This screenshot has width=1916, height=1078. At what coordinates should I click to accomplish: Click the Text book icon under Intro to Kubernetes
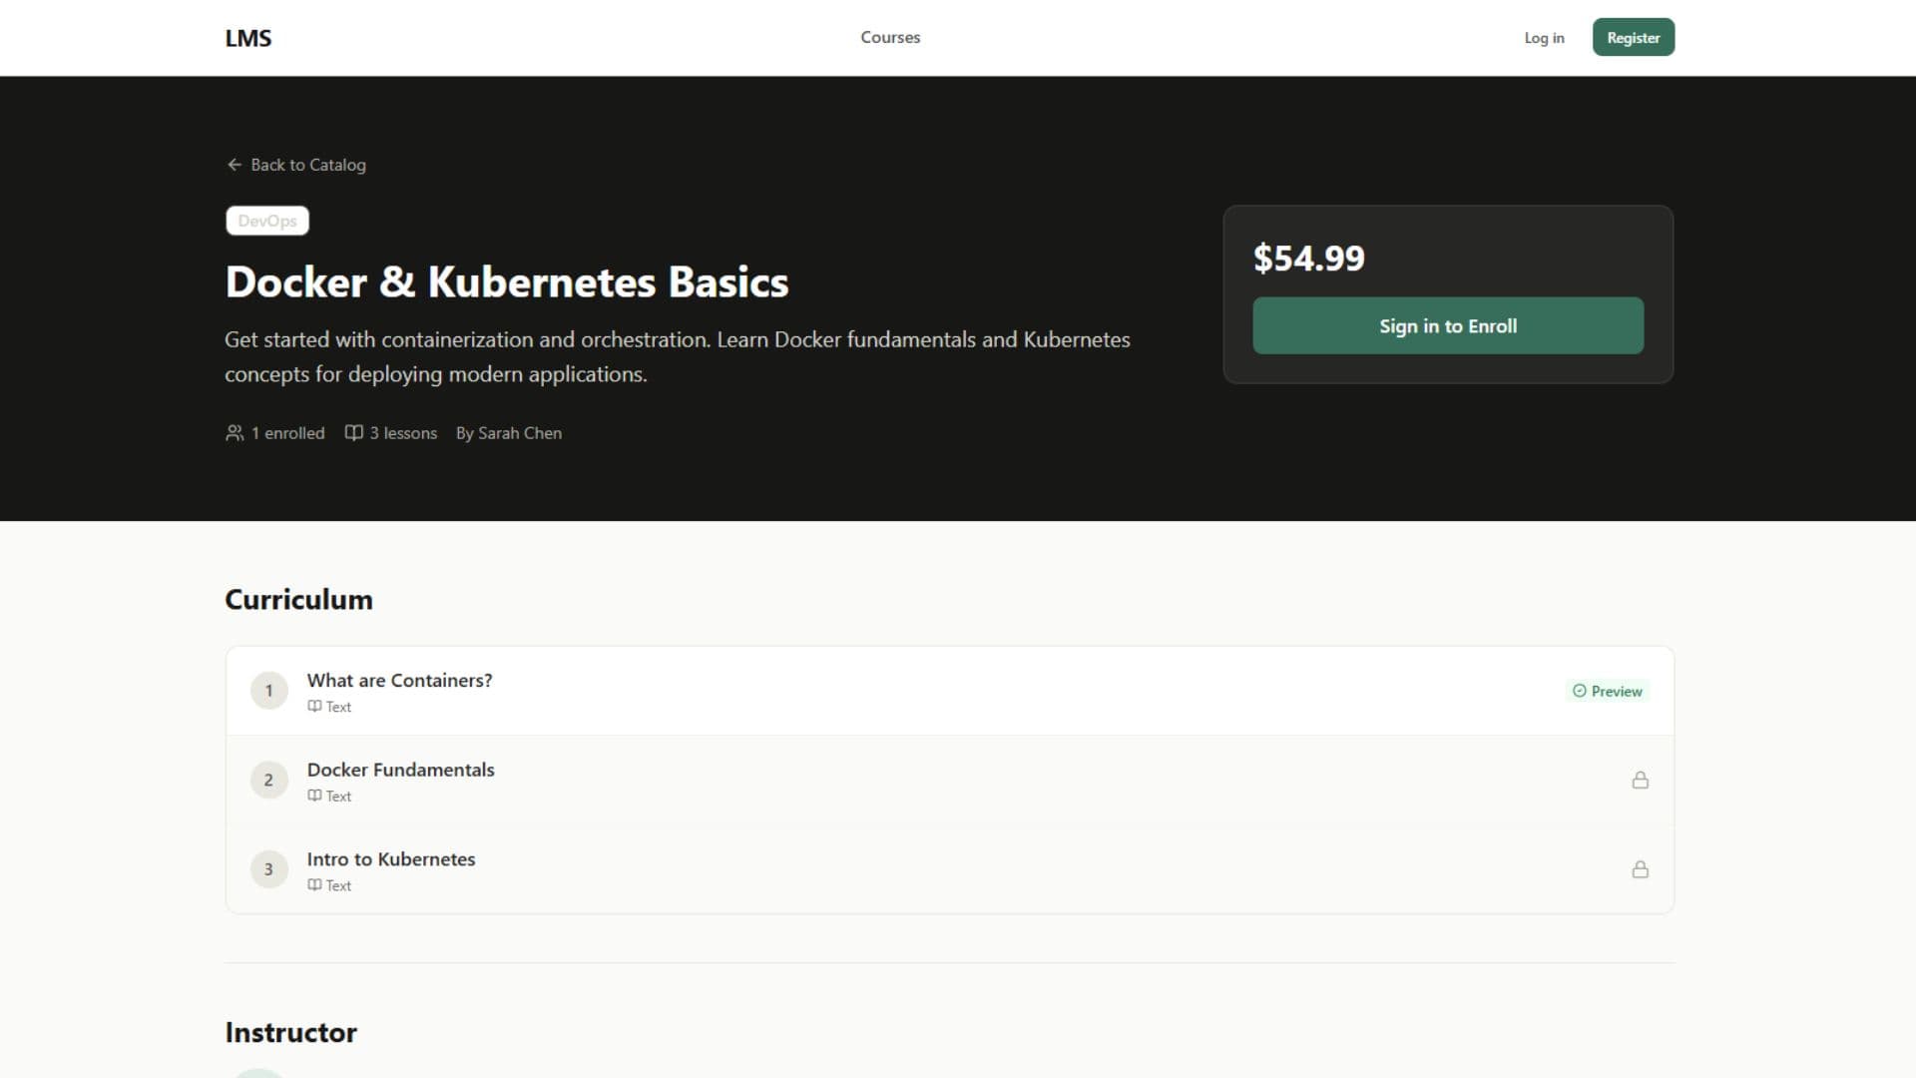pyautogui.click(x=314, y=885)
